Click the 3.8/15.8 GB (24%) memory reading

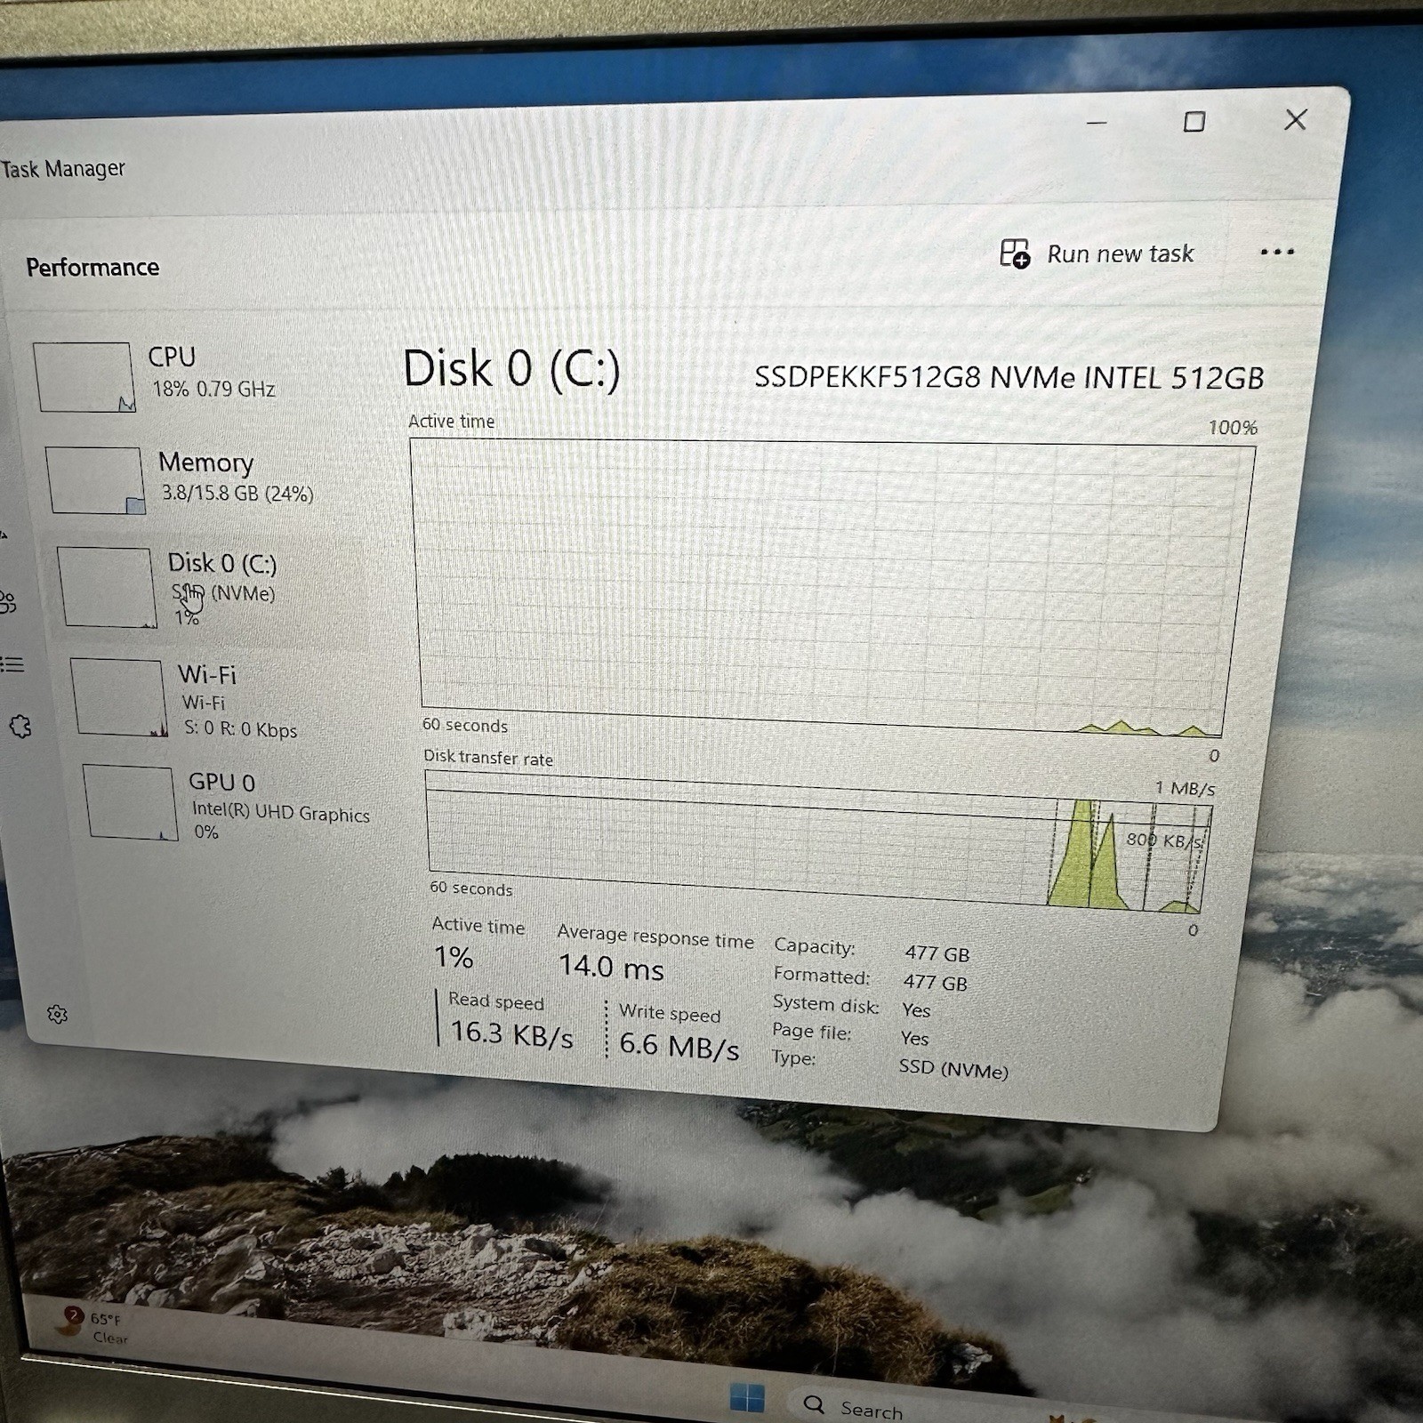(237, 493)
